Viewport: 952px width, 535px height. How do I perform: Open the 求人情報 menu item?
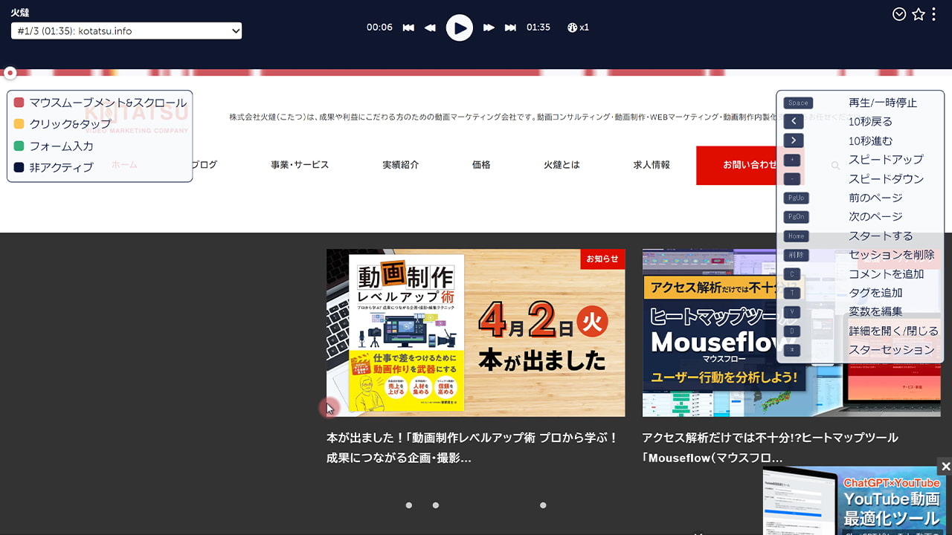652,165
